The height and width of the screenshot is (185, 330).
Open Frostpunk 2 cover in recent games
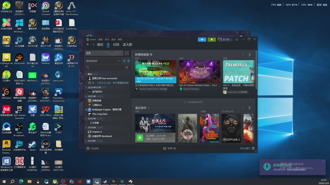click(x=231, y=128)
